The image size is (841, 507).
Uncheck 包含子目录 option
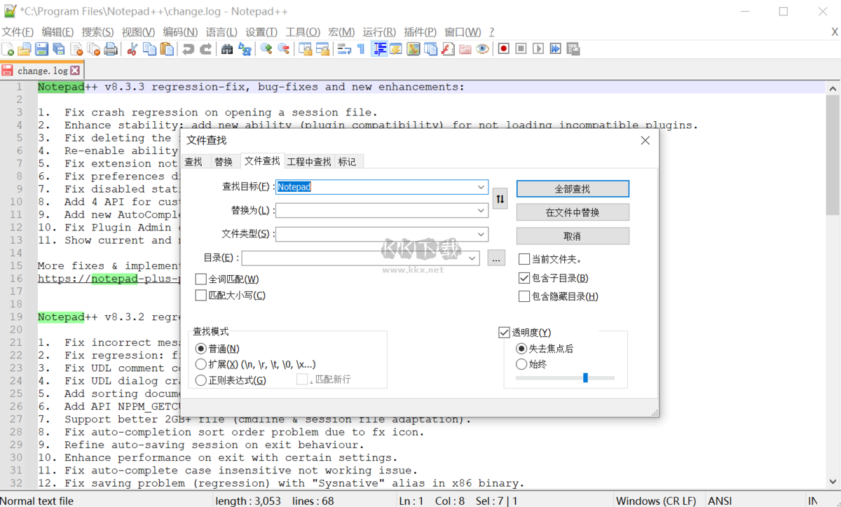(524, 277)
